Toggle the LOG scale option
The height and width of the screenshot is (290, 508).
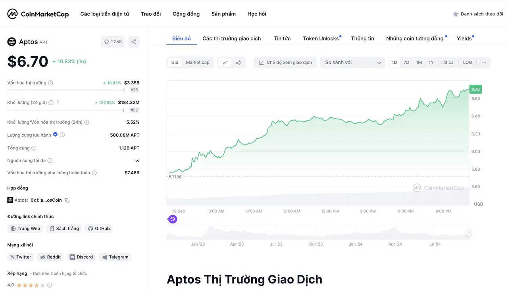click(467, 63)
